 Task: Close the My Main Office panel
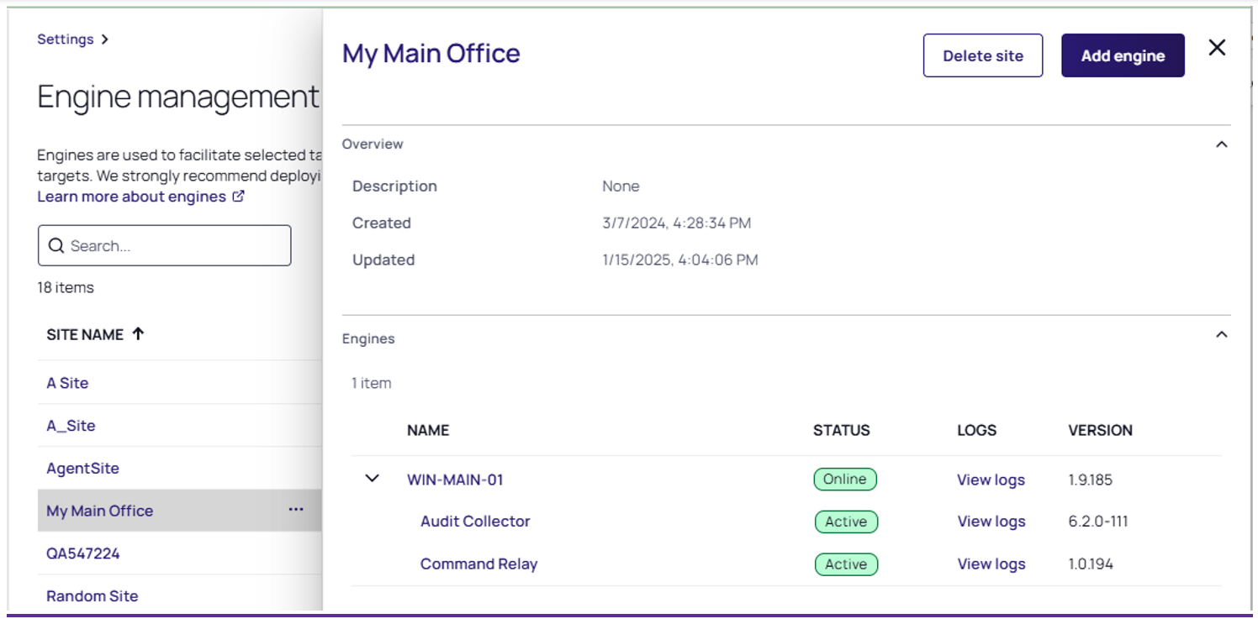tap(1217, 48)
